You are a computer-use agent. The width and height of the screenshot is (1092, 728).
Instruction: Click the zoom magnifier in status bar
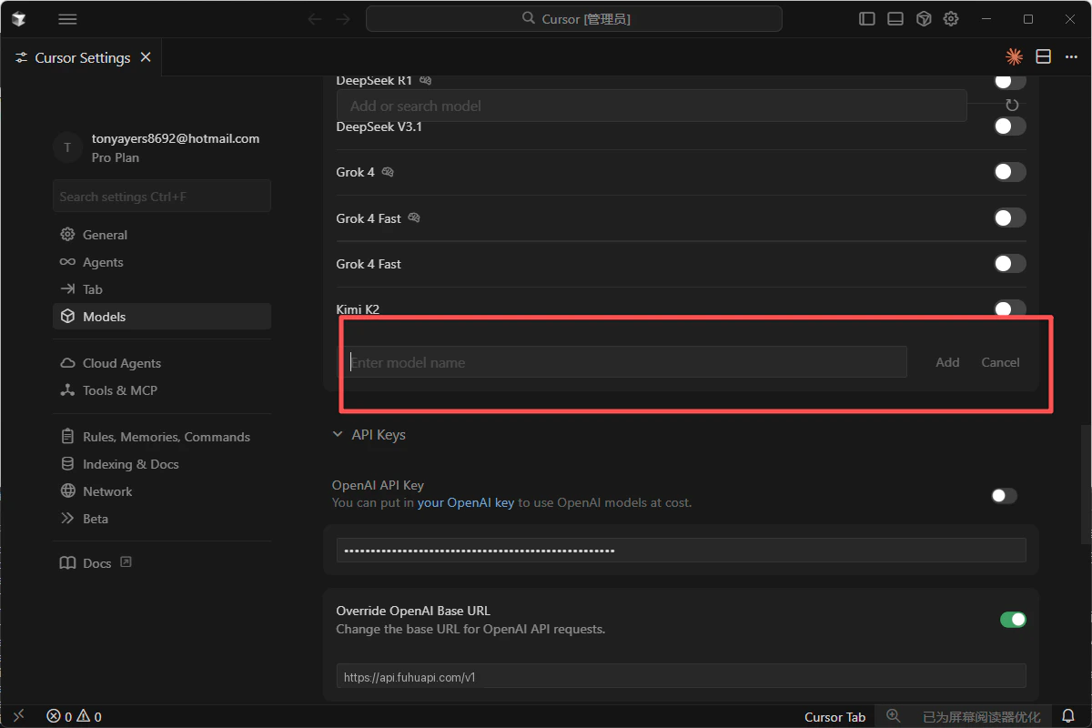[x=894, y=716]
